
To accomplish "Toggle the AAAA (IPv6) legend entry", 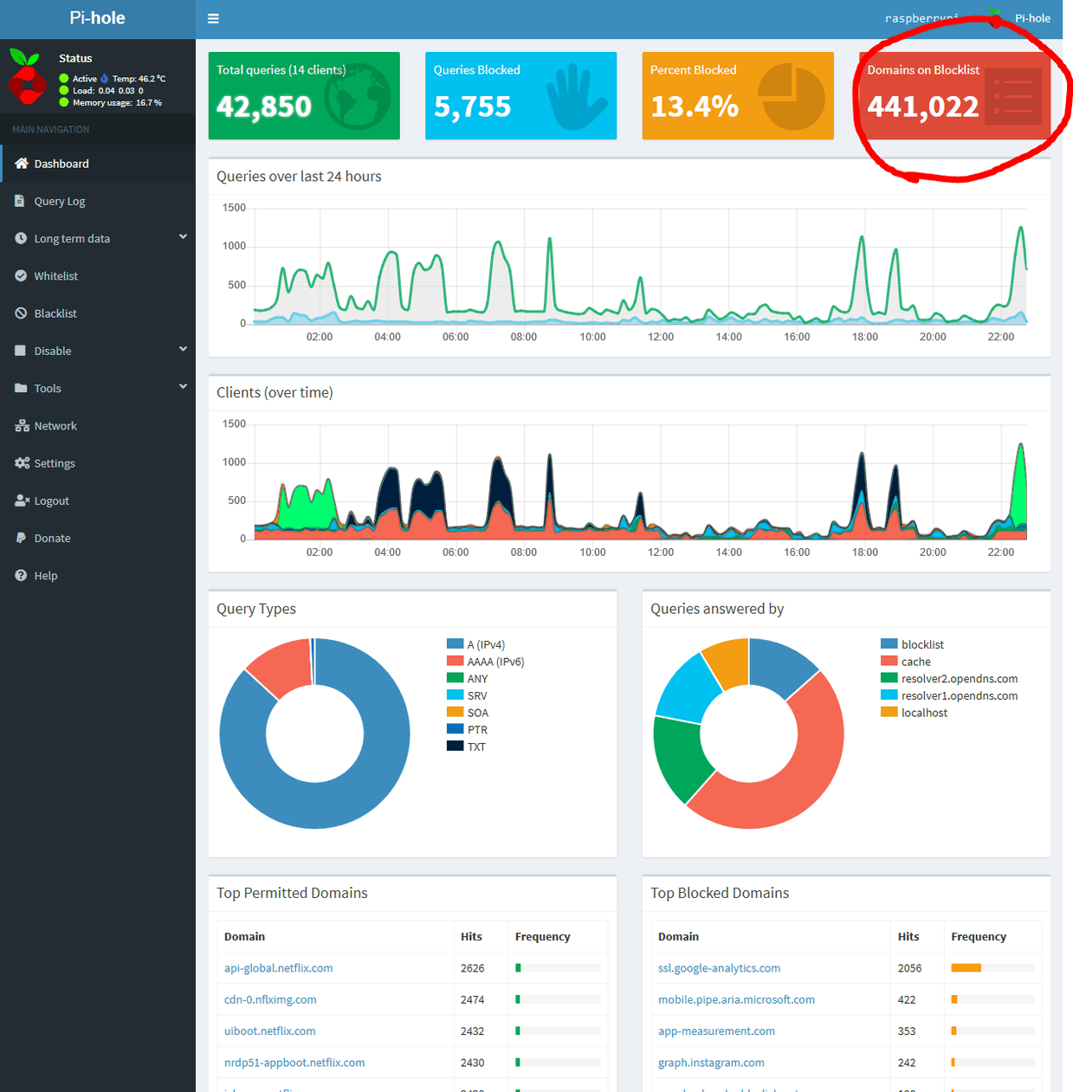I will (485, 662).
